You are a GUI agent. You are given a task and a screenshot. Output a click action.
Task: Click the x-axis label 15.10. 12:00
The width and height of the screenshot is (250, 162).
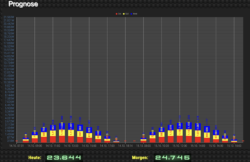(x=180, y=146)
